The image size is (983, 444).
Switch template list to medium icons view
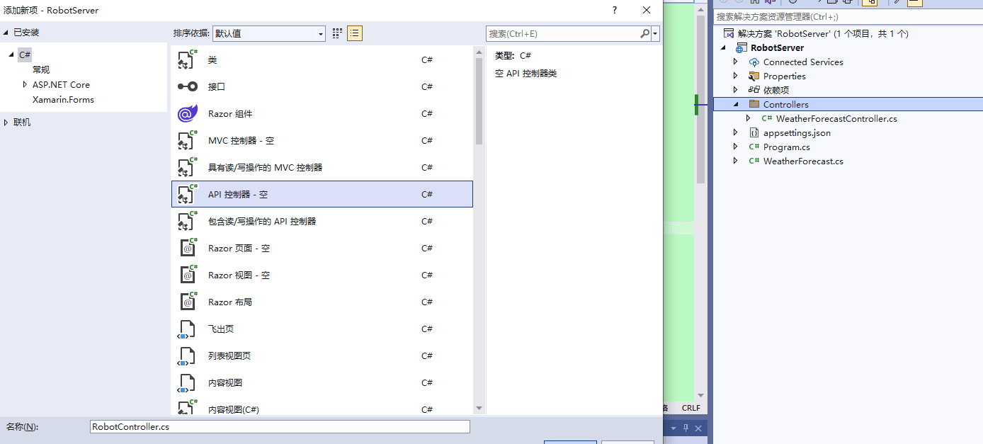[x=336, y=33]
